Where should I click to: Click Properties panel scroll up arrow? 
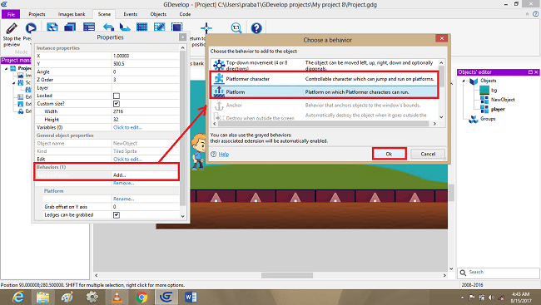coord(183,47)
